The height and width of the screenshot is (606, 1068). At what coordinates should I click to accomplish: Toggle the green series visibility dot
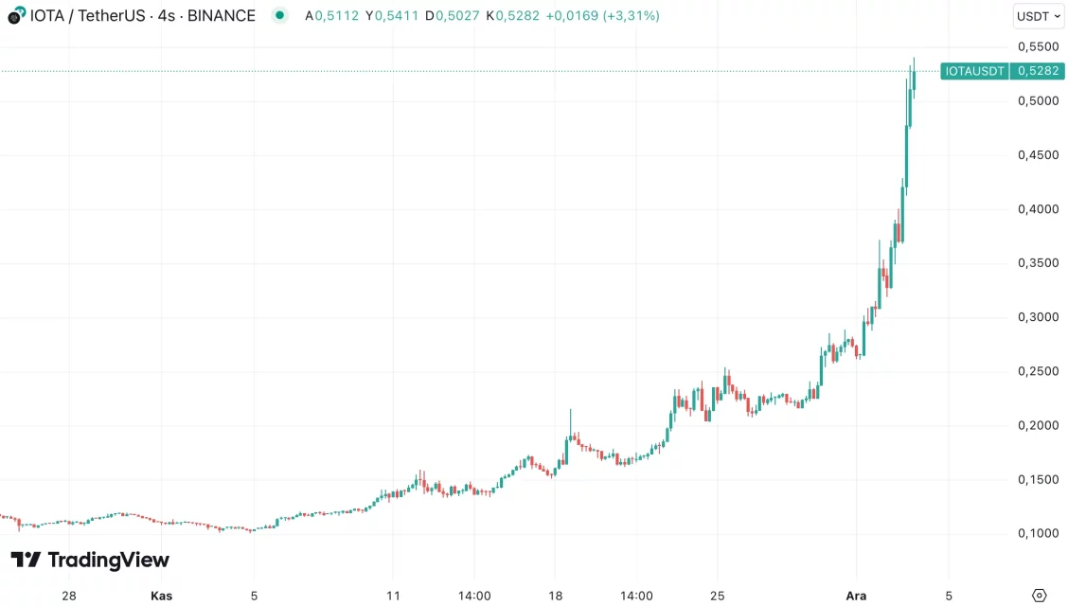tap(278, 16)
